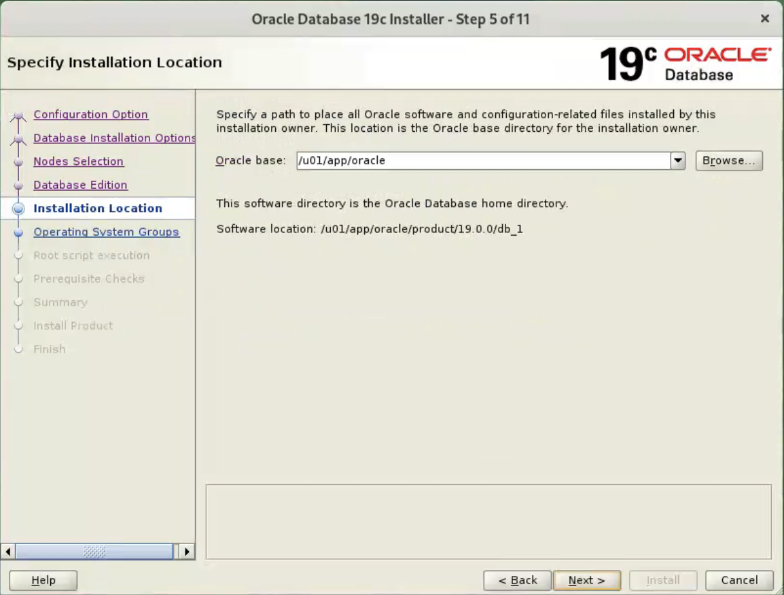Click the Database Edition step bullet

pyautogui.click(x=18, y=185)
